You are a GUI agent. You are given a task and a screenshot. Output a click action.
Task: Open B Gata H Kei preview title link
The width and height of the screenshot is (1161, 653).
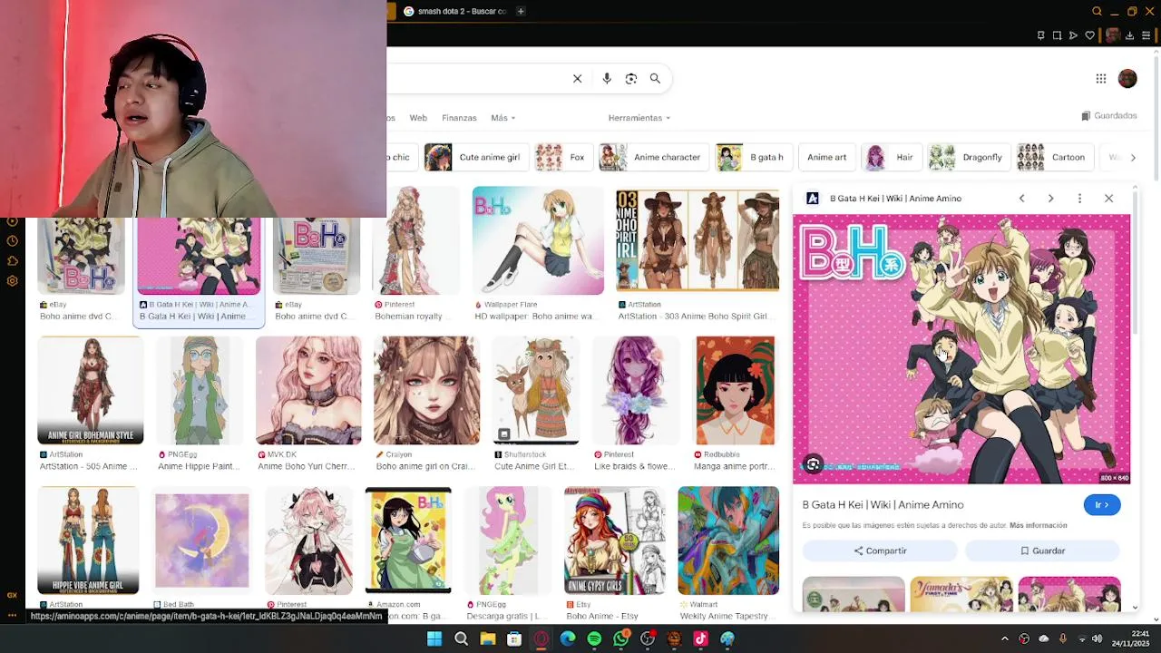[883, 504]
